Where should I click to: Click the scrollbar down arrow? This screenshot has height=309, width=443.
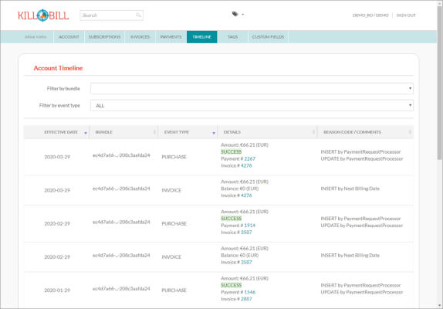tap(440, 306)
